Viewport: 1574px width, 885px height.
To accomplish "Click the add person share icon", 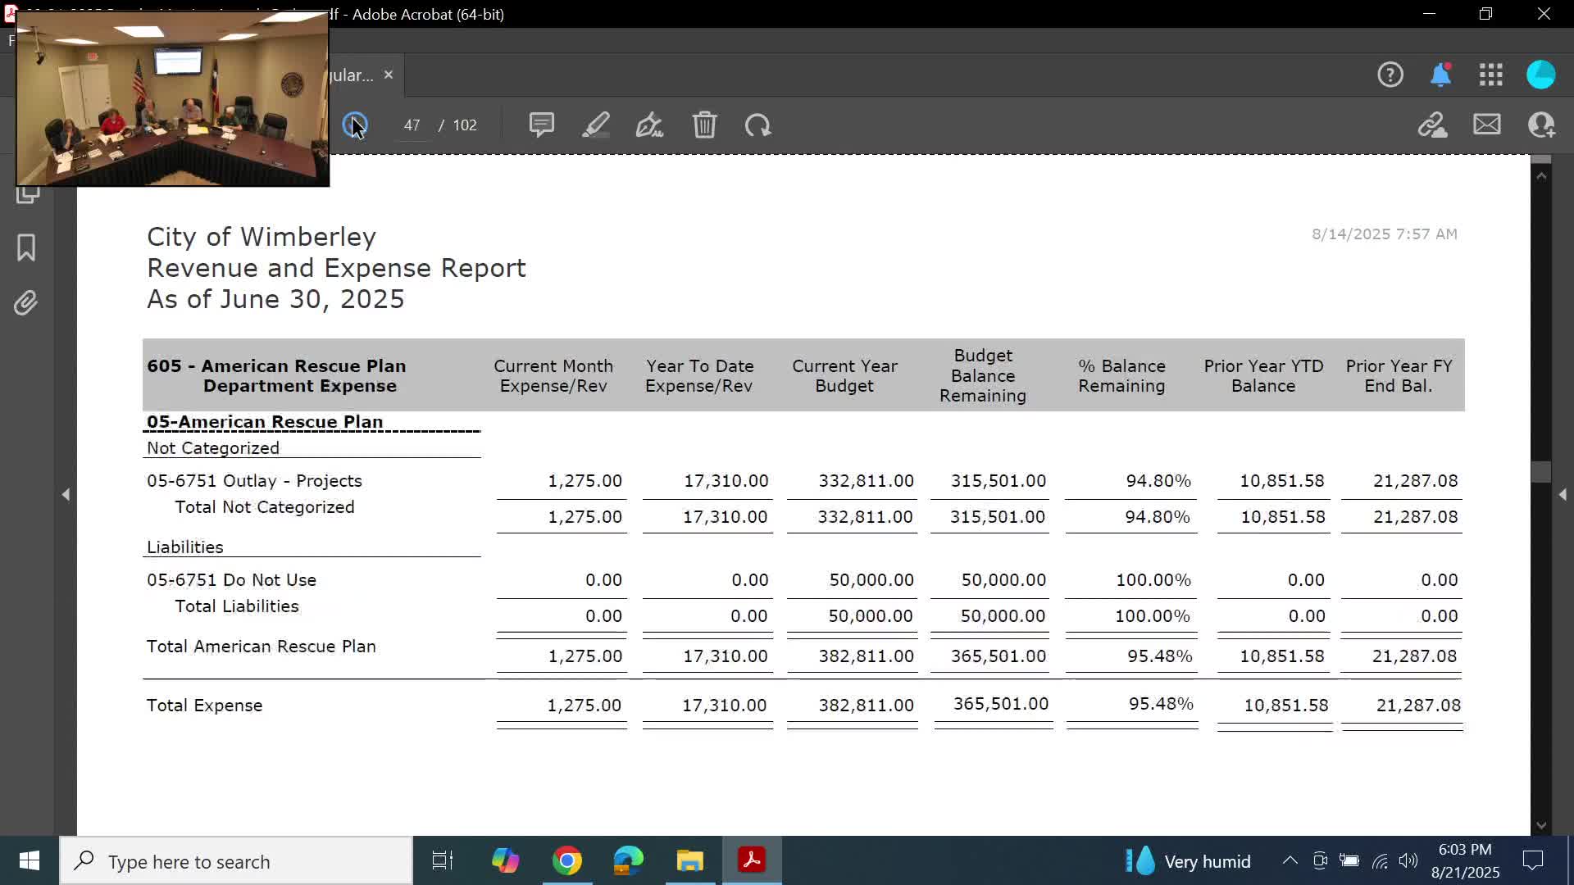I will [1540, 125].
